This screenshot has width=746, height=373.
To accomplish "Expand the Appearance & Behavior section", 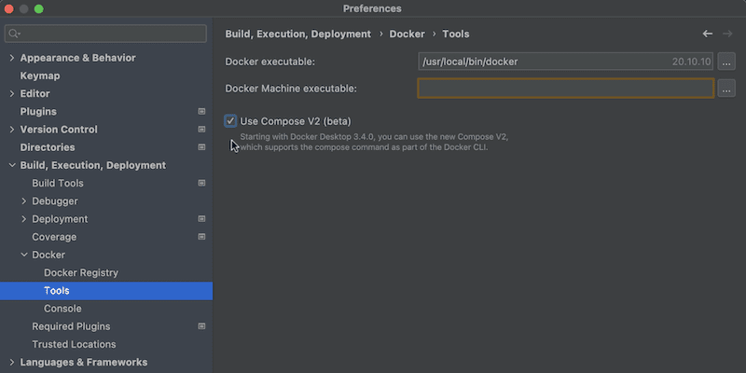I will pos(12,58).
